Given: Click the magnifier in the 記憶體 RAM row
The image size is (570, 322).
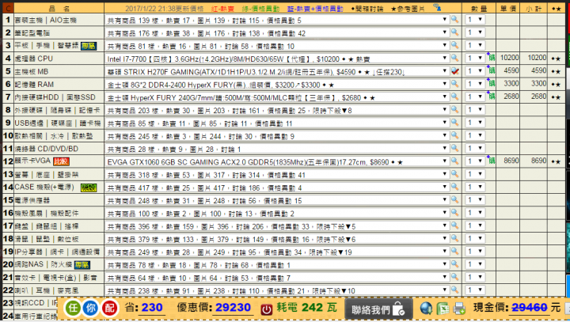Looking at the screenshot, I should pos(454,84).
